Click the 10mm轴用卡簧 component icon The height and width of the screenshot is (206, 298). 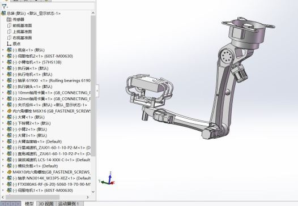pyautogui.click(x=9, y=93)
